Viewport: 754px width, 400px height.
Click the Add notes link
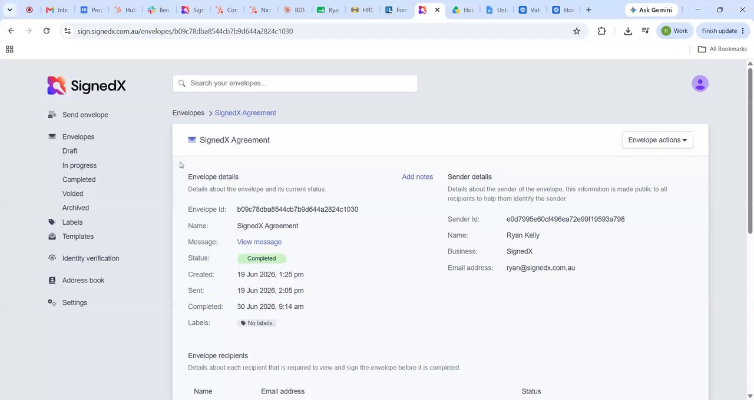pos(417,176)
